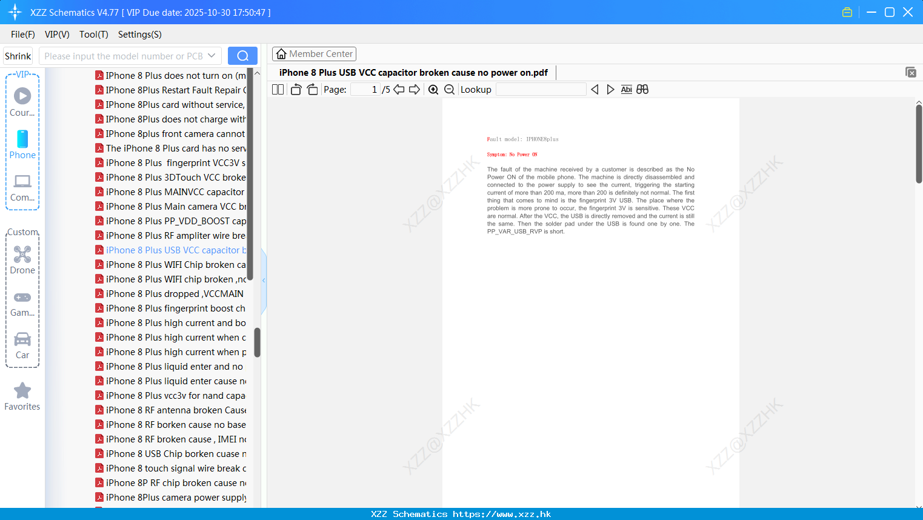Open the Computer category in sidebar
Image resolution: width=923 pixels, height=520 pixels.
tap(22, 187)
